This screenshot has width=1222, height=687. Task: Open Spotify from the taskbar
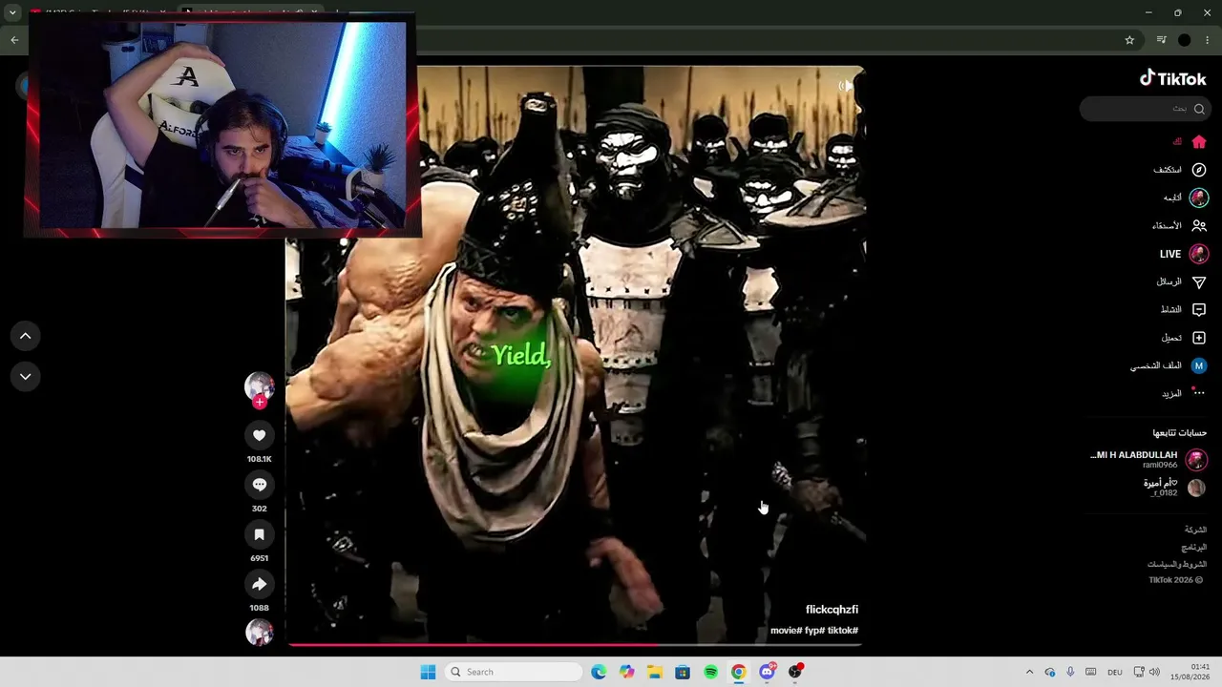[x=710, y=672]
